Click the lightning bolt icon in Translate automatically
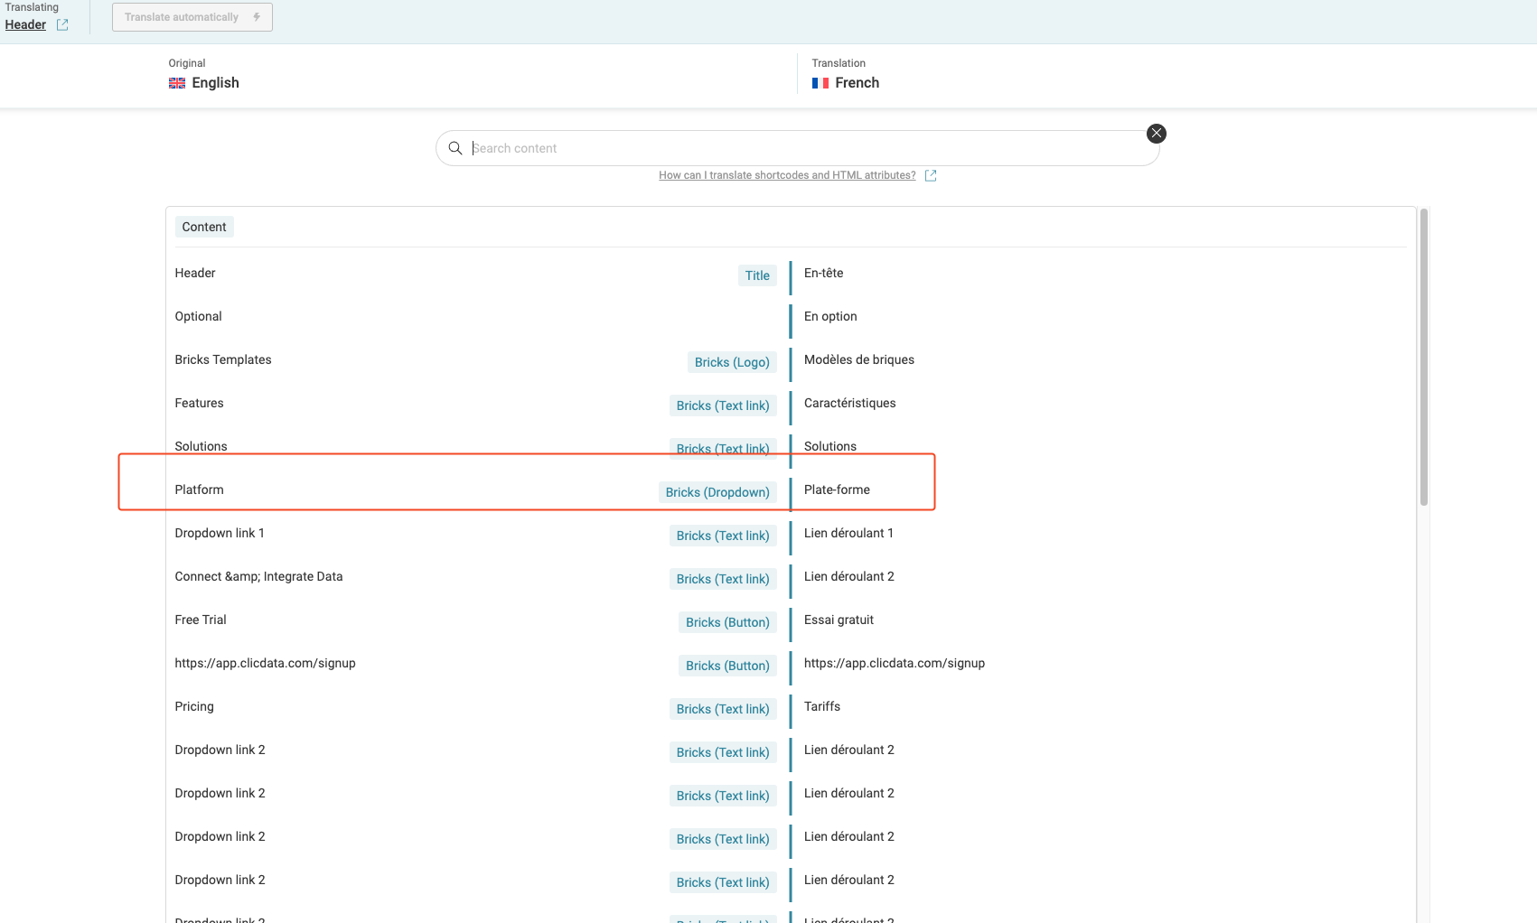Viewport: 1537px width, 923px height. pos(257,17)
